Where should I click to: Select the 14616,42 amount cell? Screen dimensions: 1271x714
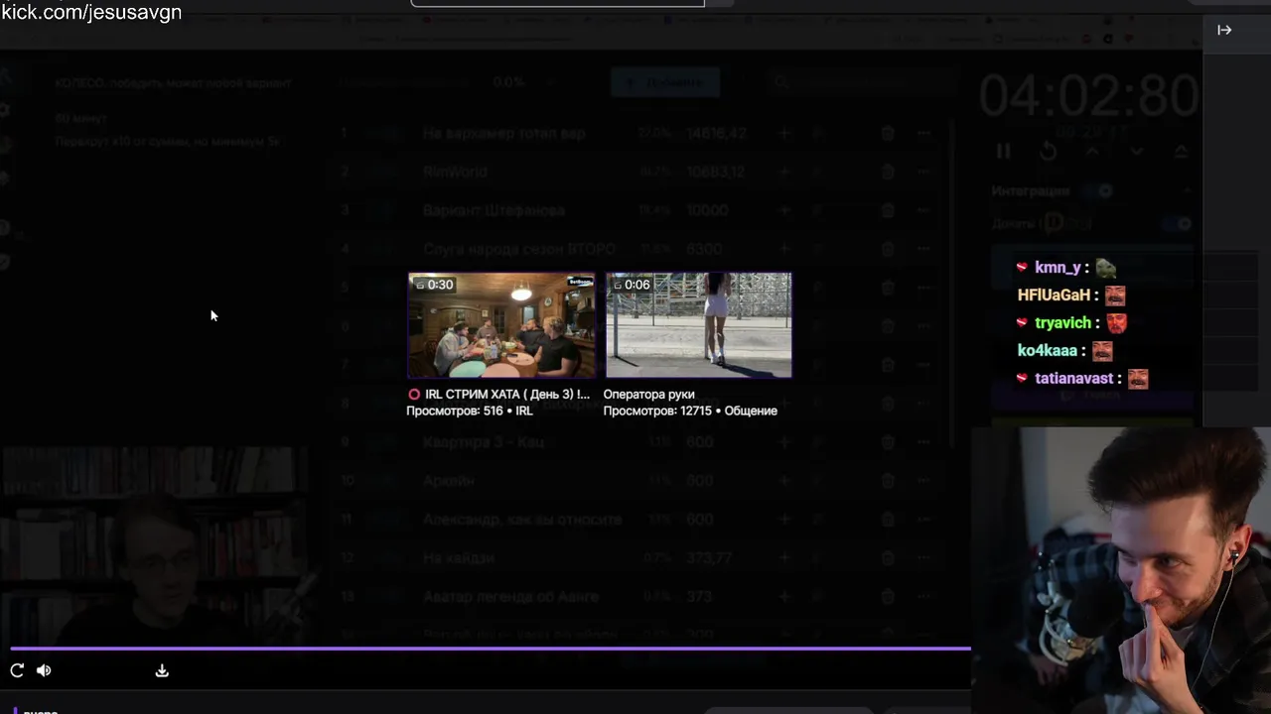pyautogui.click(x=716, y=133)
